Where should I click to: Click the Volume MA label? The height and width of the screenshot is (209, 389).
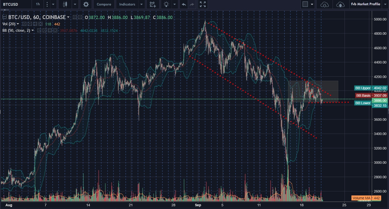click(361, 198)
